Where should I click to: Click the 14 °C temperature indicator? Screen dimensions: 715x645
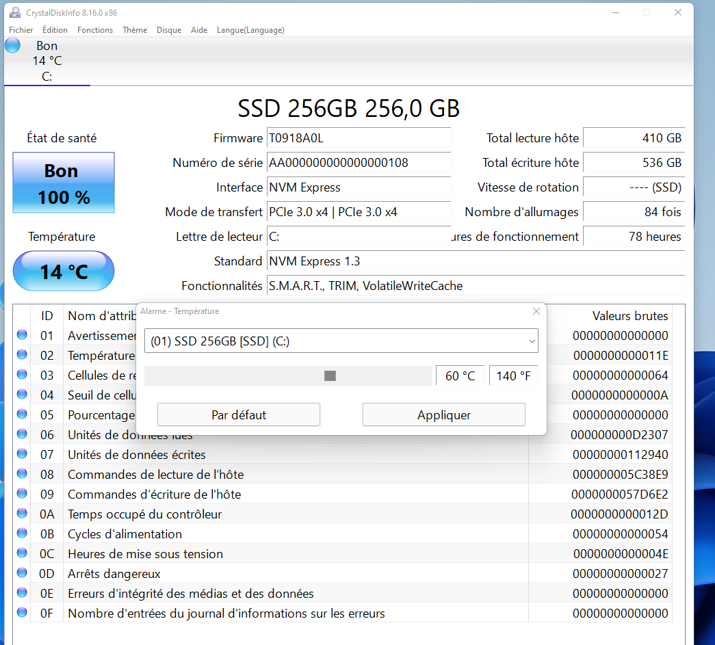pyautogui.click(x=64, y=272)
